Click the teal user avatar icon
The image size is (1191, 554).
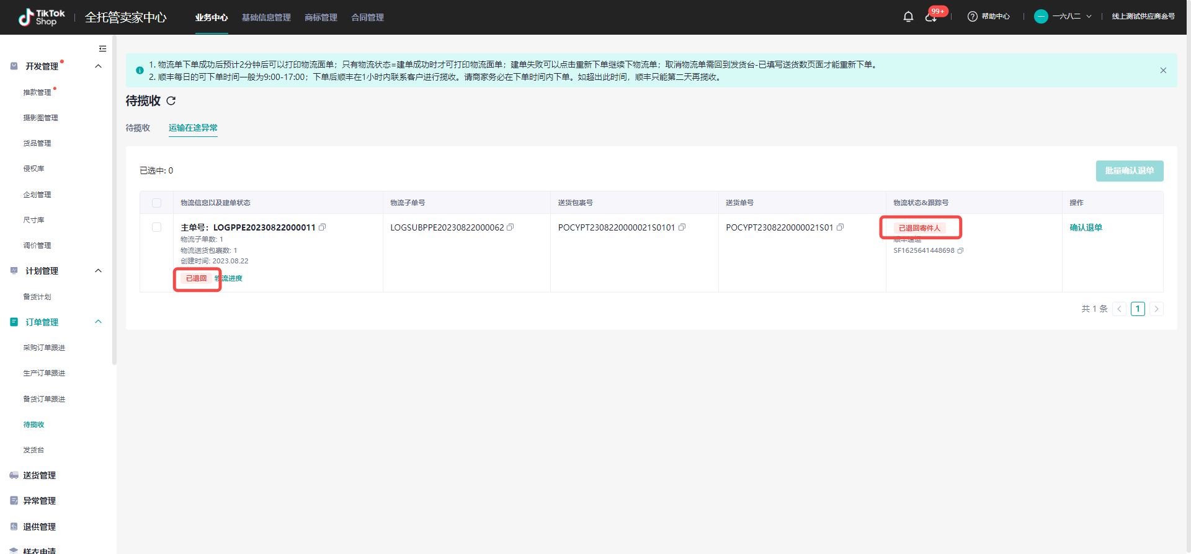[x=1041, y=17]
